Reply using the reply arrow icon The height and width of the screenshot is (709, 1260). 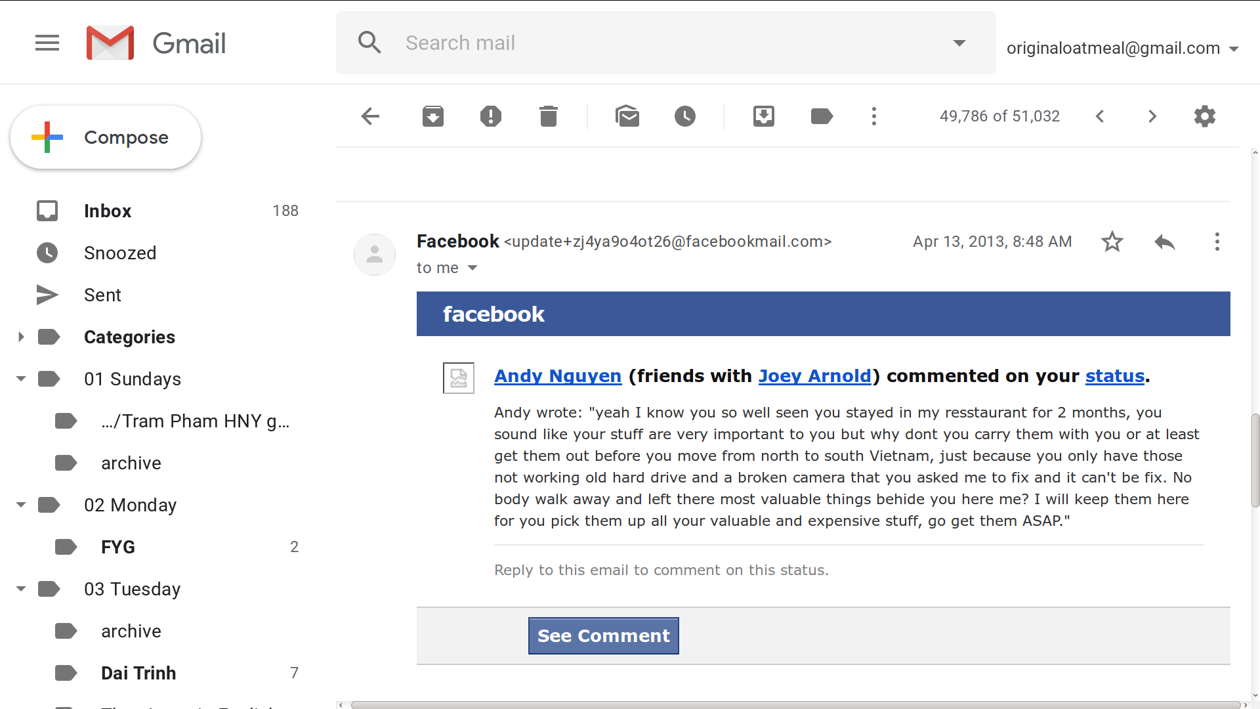[1165, 242]
